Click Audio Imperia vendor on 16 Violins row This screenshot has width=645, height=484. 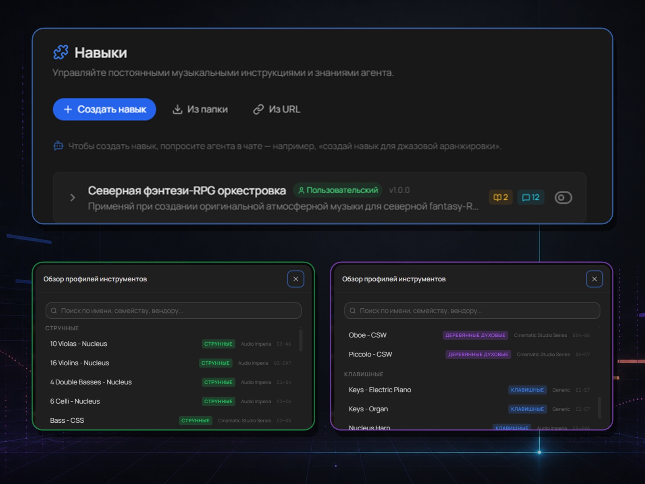253,363
